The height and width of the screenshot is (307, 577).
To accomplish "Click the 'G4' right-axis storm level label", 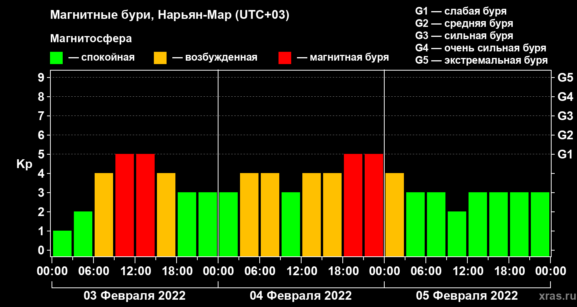I will tap(565, 97).
